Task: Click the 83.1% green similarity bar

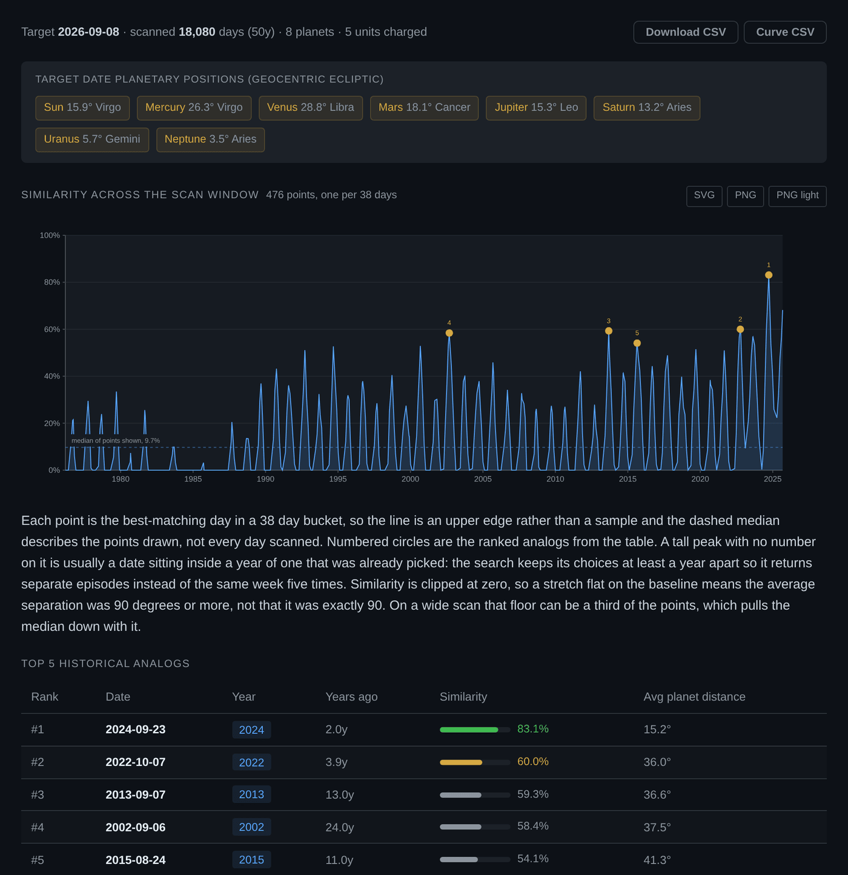Action: tap(475, 730)
